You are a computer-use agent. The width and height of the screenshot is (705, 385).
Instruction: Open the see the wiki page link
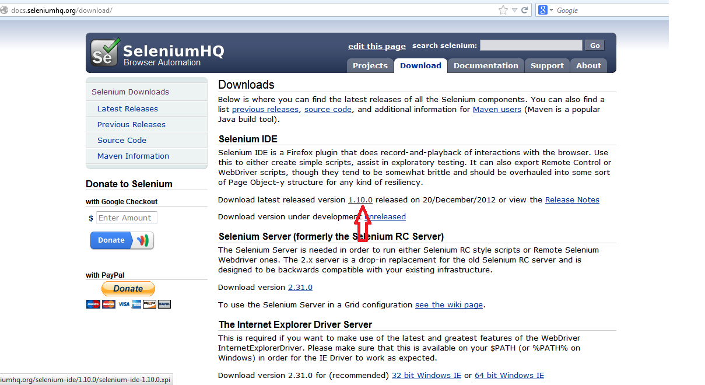pyautogui.click(x=449, y=304)
